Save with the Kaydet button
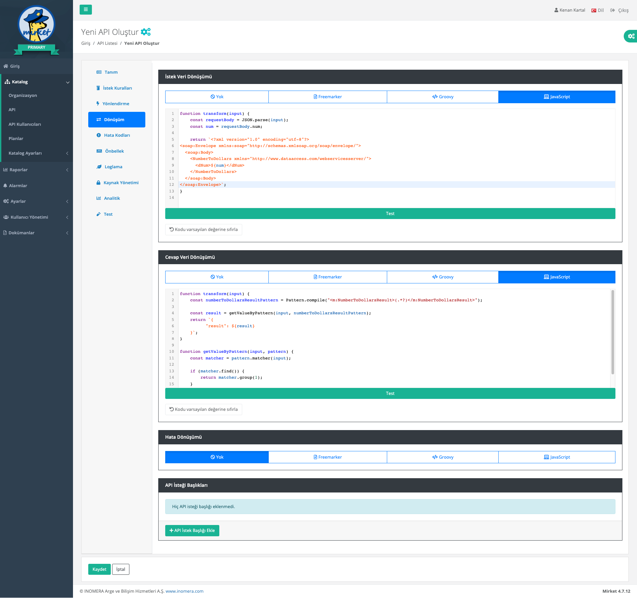The width and height of the screenshot is (637, 598). pos(100,569)
